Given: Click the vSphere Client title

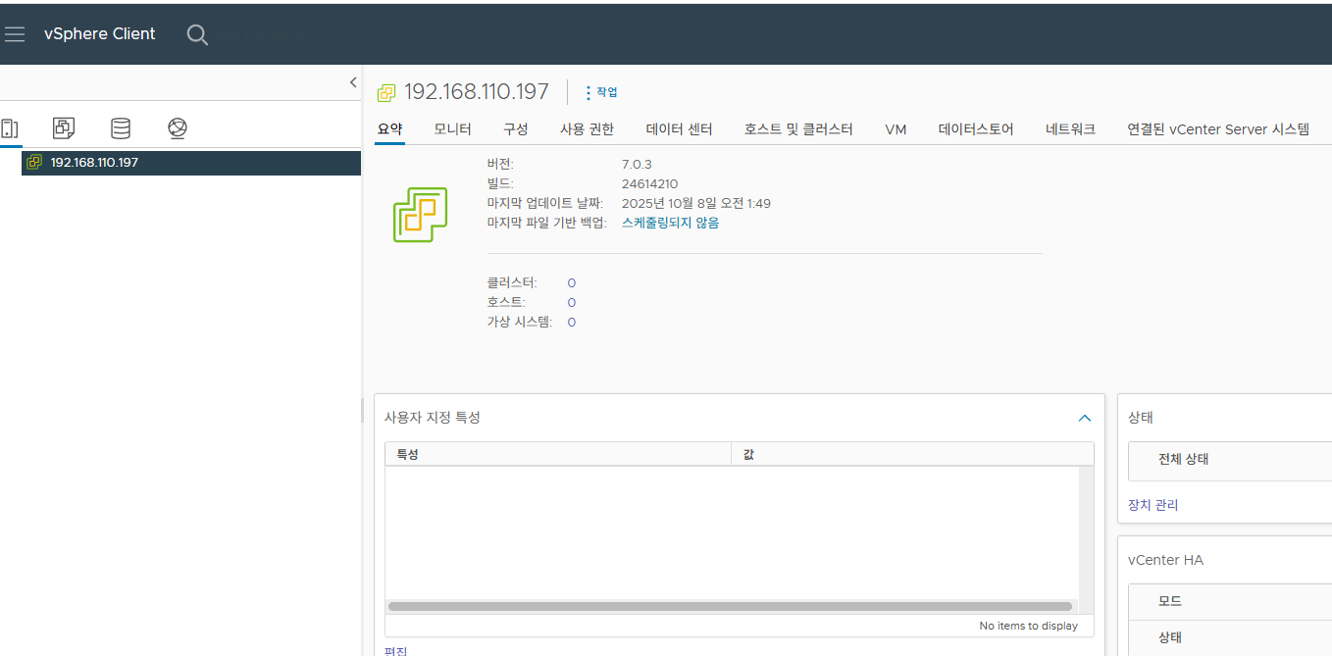Looking at the screenshot, I should (x=100, y=33).
